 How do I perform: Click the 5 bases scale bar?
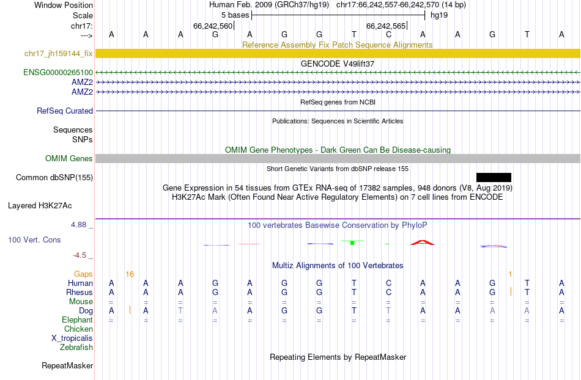(x=338, y=15)
